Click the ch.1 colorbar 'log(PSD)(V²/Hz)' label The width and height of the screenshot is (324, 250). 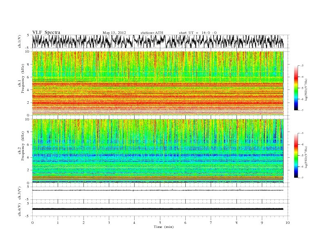point(307,90)
